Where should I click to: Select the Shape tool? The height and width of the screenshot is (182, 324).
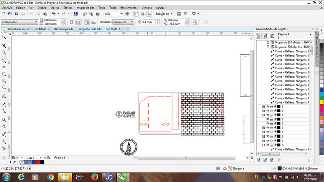[x=4, y=37]
